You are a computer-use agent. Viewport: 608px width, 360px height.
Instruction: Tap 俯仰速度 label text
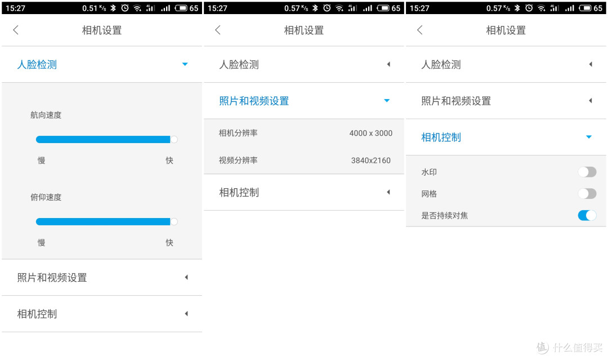coord(46,197)
